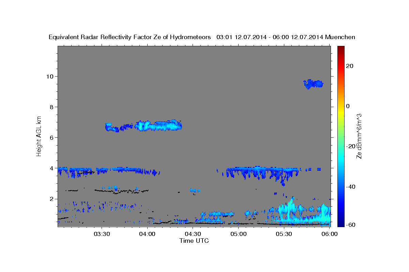Click the colorbar tick label '-60'
The height and width of the screenshot is (272, 409).
point(350,225)
